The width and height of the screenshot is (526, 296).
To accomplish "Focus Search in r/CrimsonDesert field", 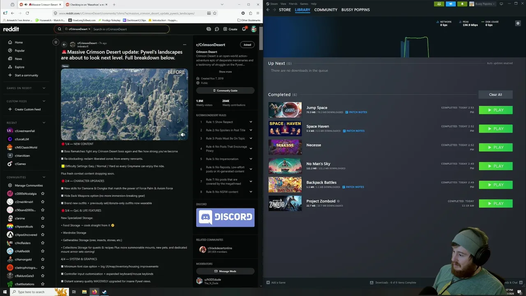I will (x=129, y=29).
